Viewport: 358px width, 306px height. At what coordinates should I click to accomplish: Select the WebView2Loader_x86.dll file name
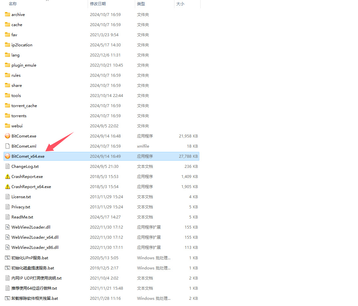pos(35,248)
